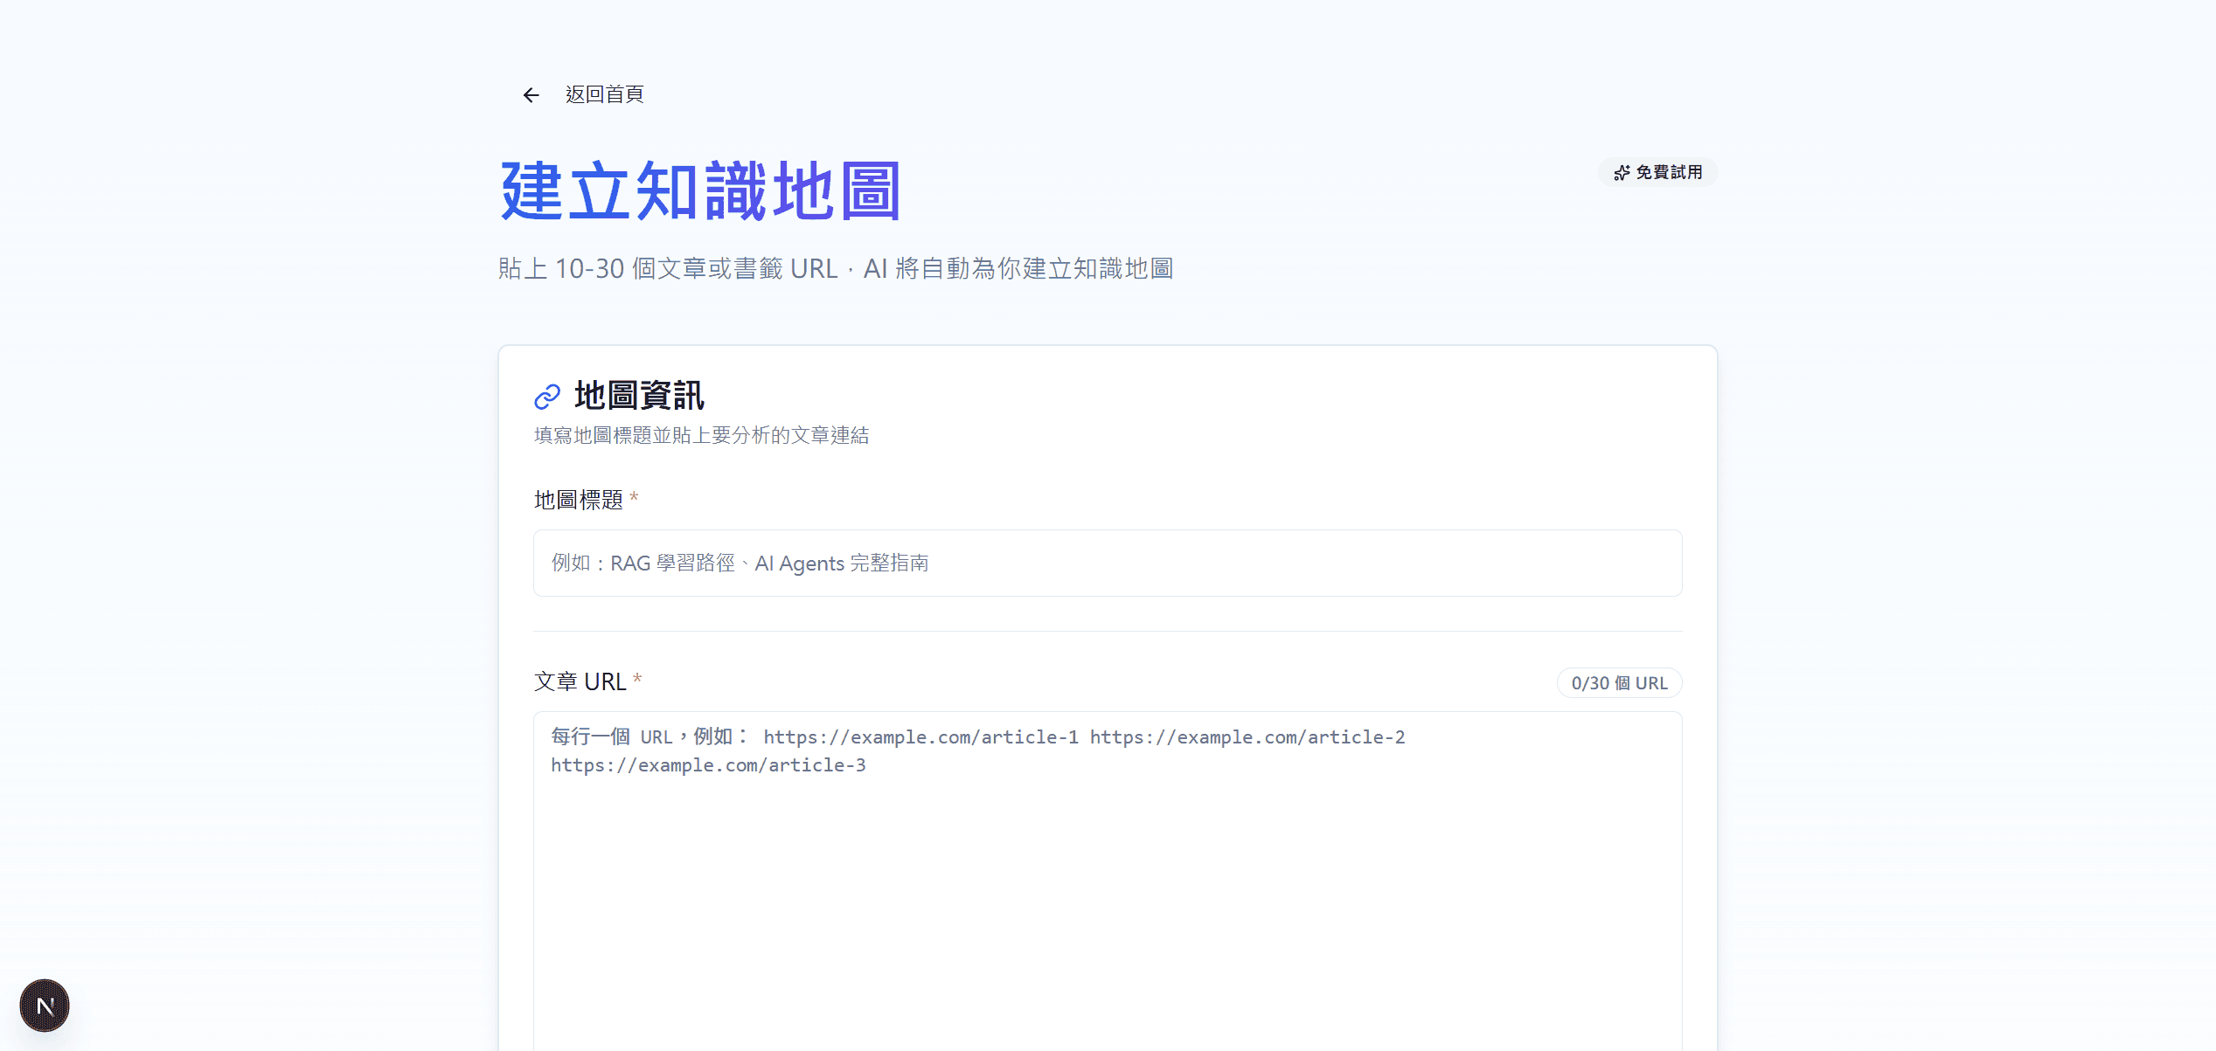Viewport: 2216px width, 1051px height.
Task: Click the 地圖標題 field label
Action: pos(578,500)
